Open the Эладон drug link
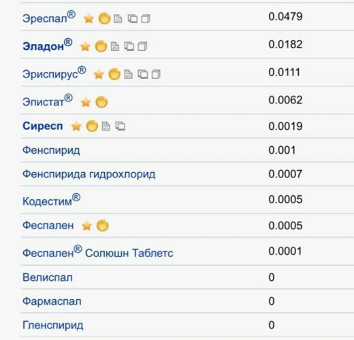The image size is (354, 340). (x=47, y=45)
